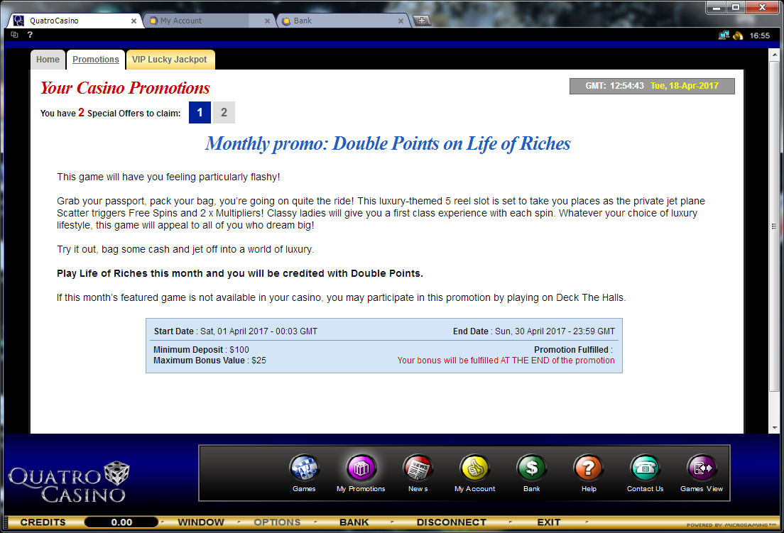The image size is (784, 533).
Task: Click EXIT in the bottom bar
Action: (549, 522)
